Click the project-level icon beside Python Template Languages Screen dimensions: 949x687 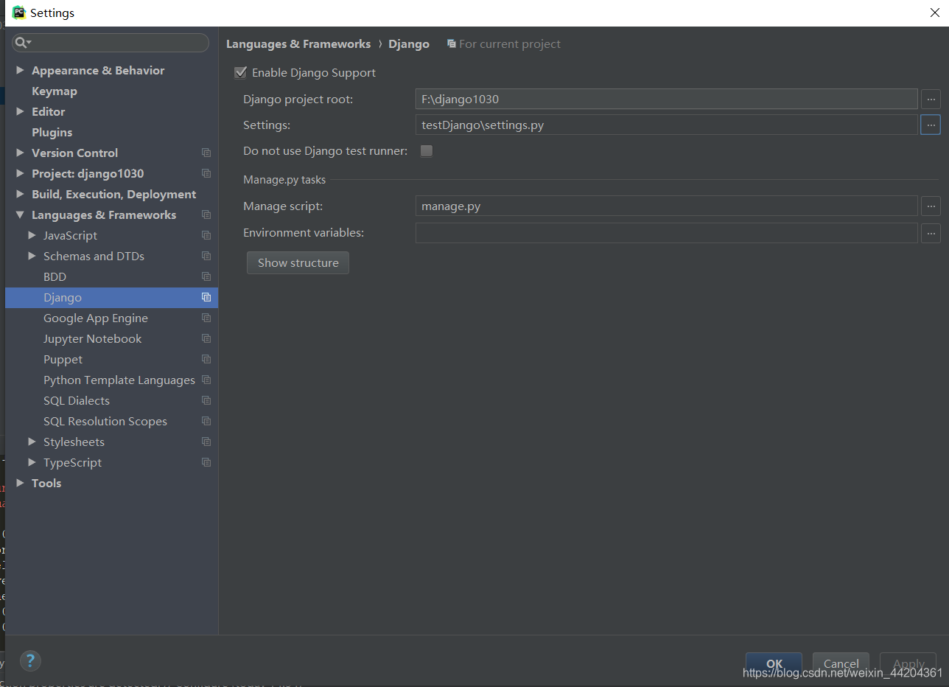206,380
